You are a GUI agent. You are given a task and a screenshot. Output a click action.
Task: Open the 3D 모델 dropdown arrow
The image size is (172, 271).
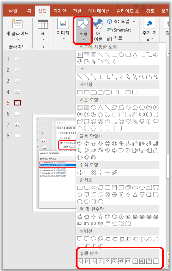(x=134, y=22)
